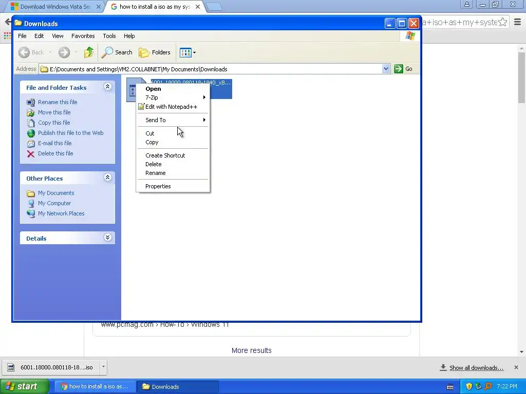Click the security shield tray icon

[x=469, y=386]
